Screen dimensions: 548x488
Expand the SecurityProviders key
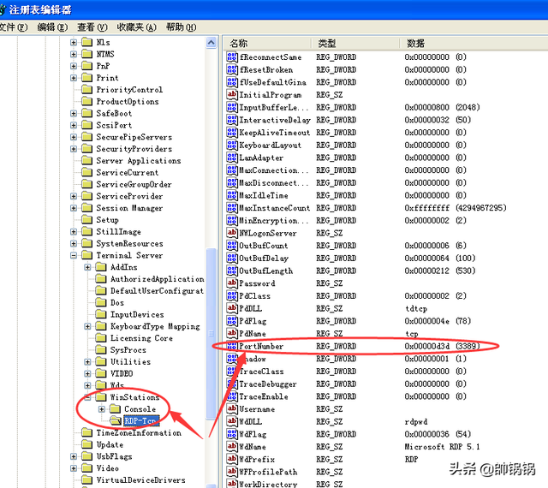[x=74, y=149]
